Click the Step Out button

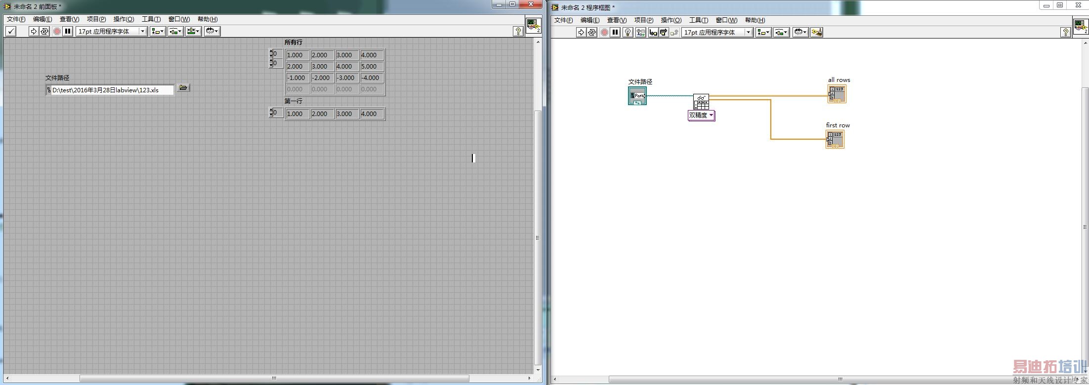(x=674, y=32)
